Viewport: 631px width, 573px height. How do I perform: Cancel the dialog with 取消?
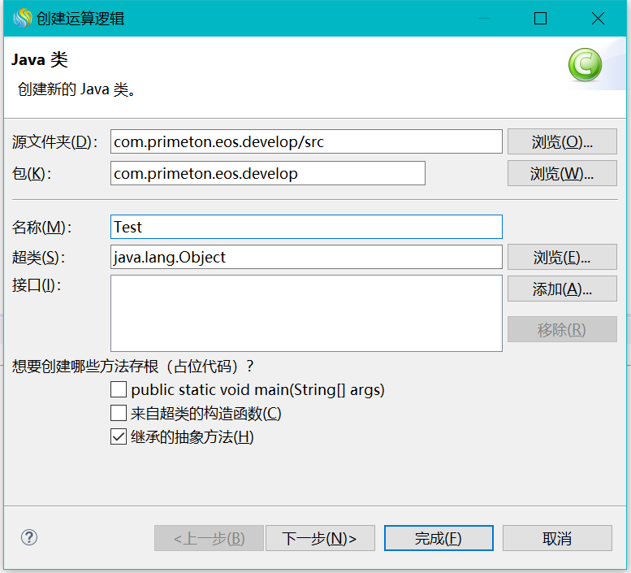[x=557, y=538]
